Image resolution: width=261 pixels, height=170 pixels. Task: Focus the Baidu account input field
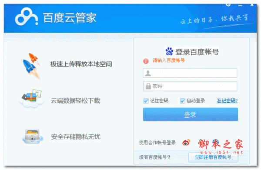[190, 73]
